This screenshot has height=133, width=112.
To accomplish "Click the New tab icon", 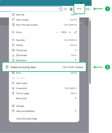I will point(13,15).
